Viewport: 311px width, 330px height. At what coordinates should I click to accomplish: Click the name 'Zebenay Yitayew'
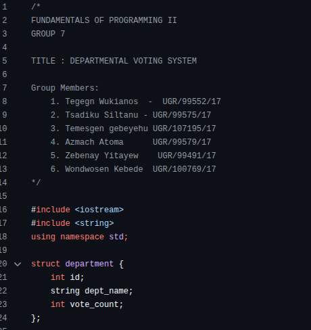(x=101, y=156)
